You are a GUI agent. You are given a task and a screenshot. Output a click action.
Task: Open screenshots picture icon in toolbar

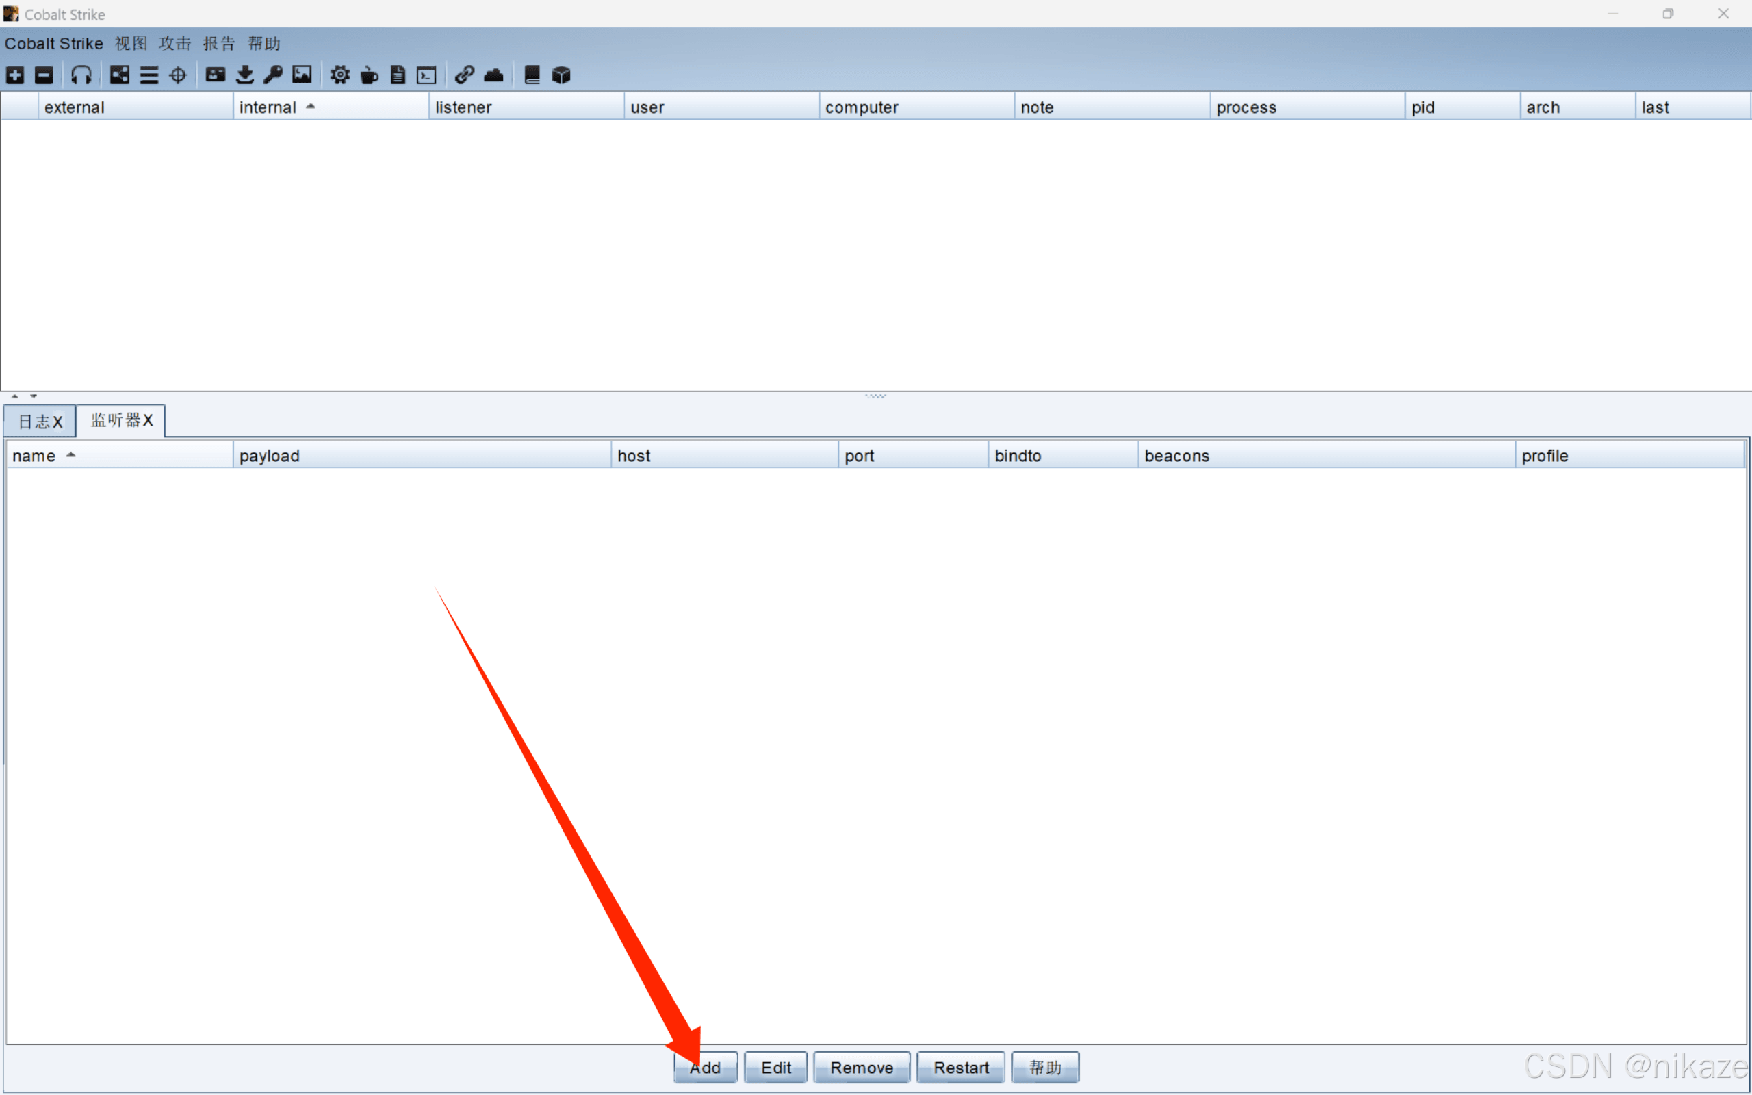[302, 75]
